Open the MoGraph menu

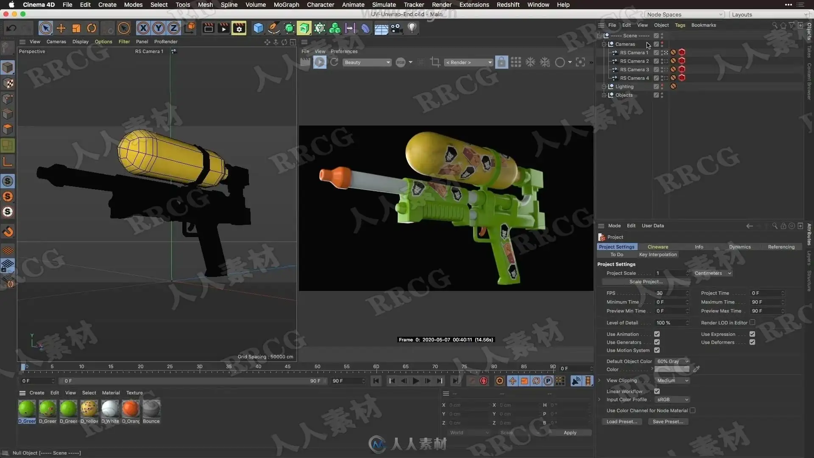click(x=286, y=5)
